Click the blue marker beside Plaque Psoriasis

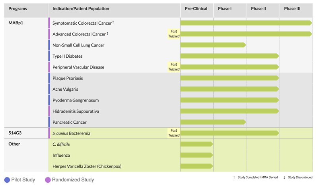[x=49, y=78]
